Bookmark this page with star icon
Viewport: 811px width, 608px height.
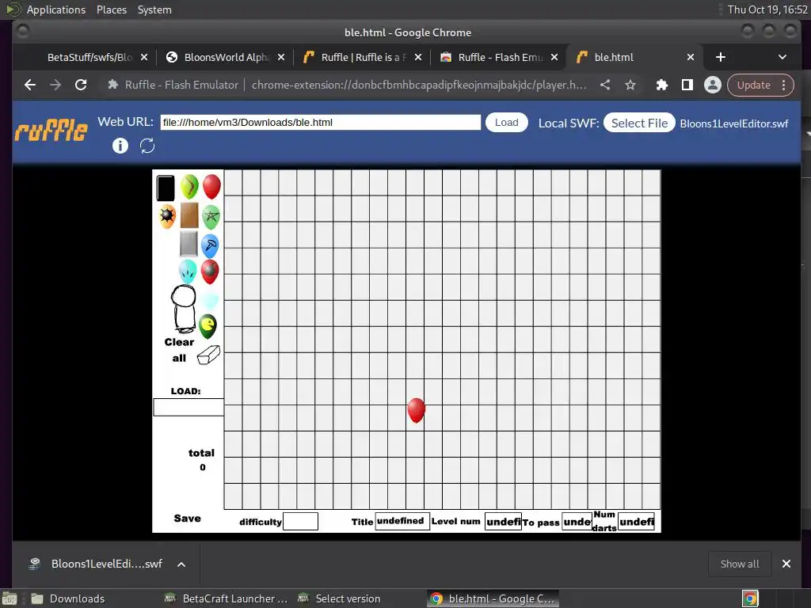pos(630,85)
